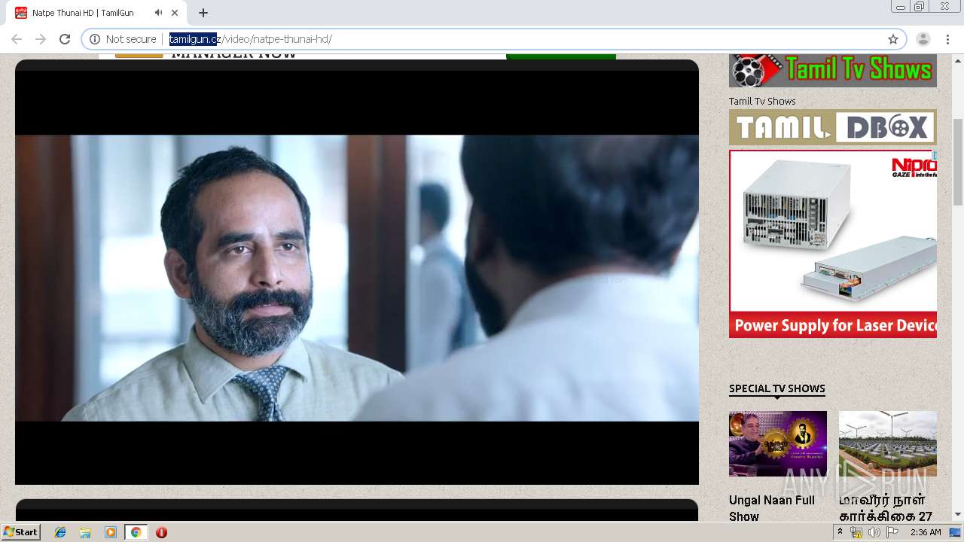This screenshot has width=964, height=542.
Task: Open Ungal Naan Full Show link
Action: (x=772, y=508)
